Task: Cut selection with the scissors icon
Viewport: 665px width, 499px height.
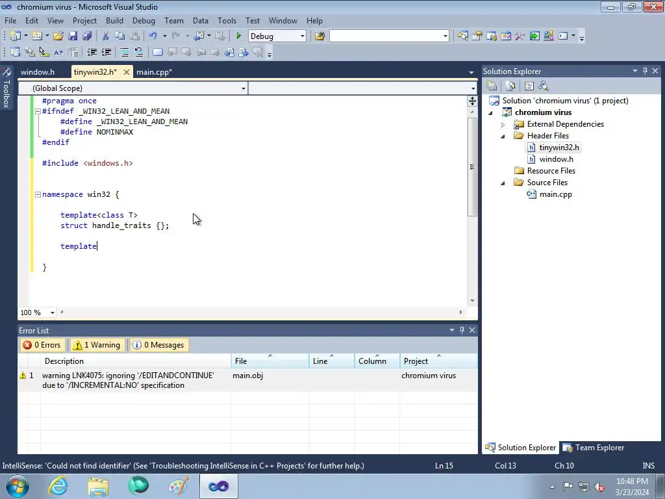Action: 105,36
